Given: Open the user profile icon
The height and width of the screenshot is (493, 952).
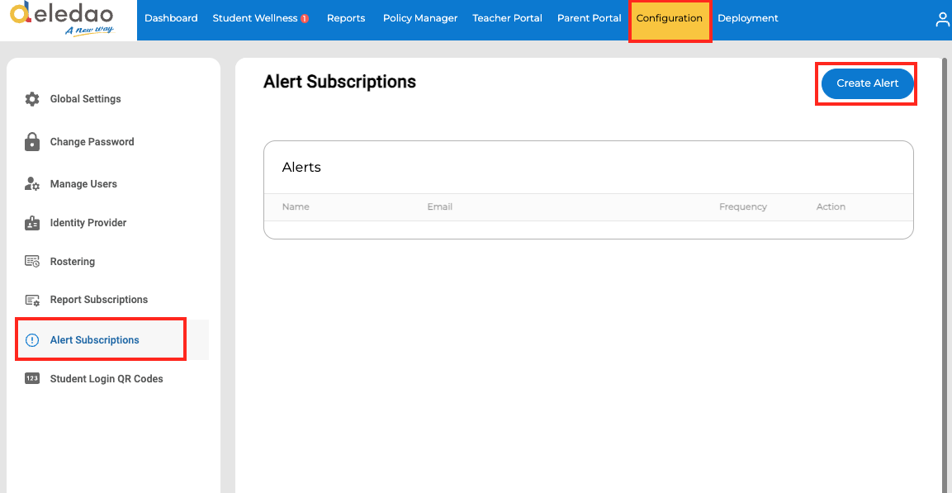Looking at the screenshot, I should click(x=942, y=20).
